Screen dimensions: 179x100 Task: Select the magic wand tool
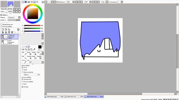point(29,47)
